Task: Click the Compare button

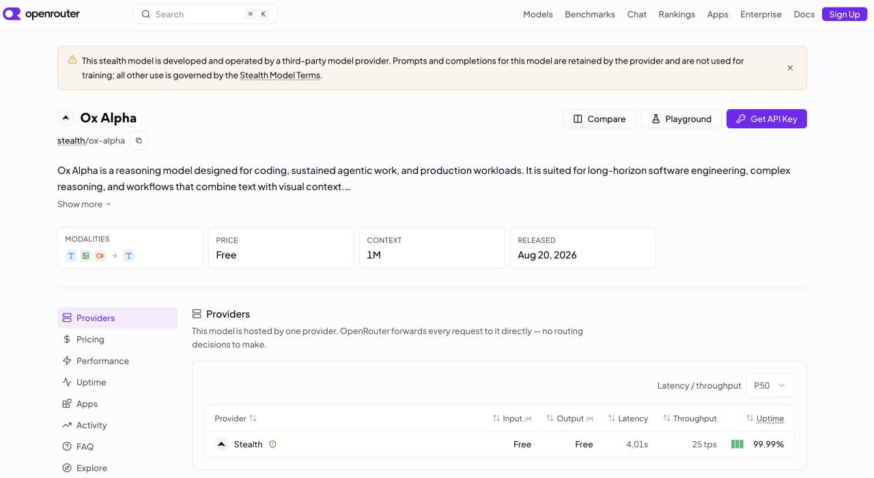Action: point(600,119)
